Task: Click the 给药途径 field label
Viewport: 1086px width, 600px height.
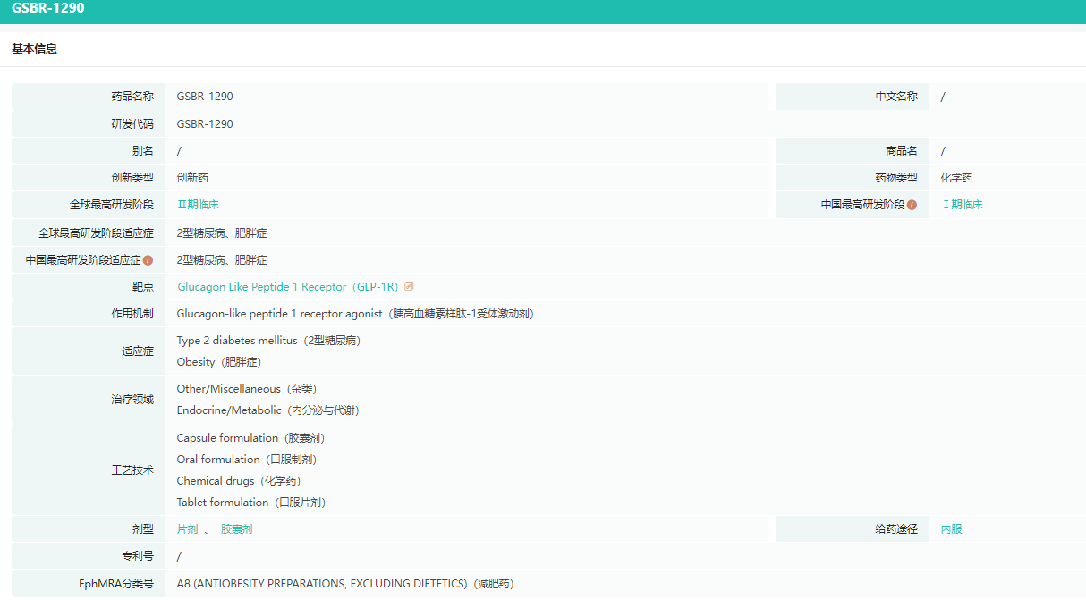Action: point(896,529)
